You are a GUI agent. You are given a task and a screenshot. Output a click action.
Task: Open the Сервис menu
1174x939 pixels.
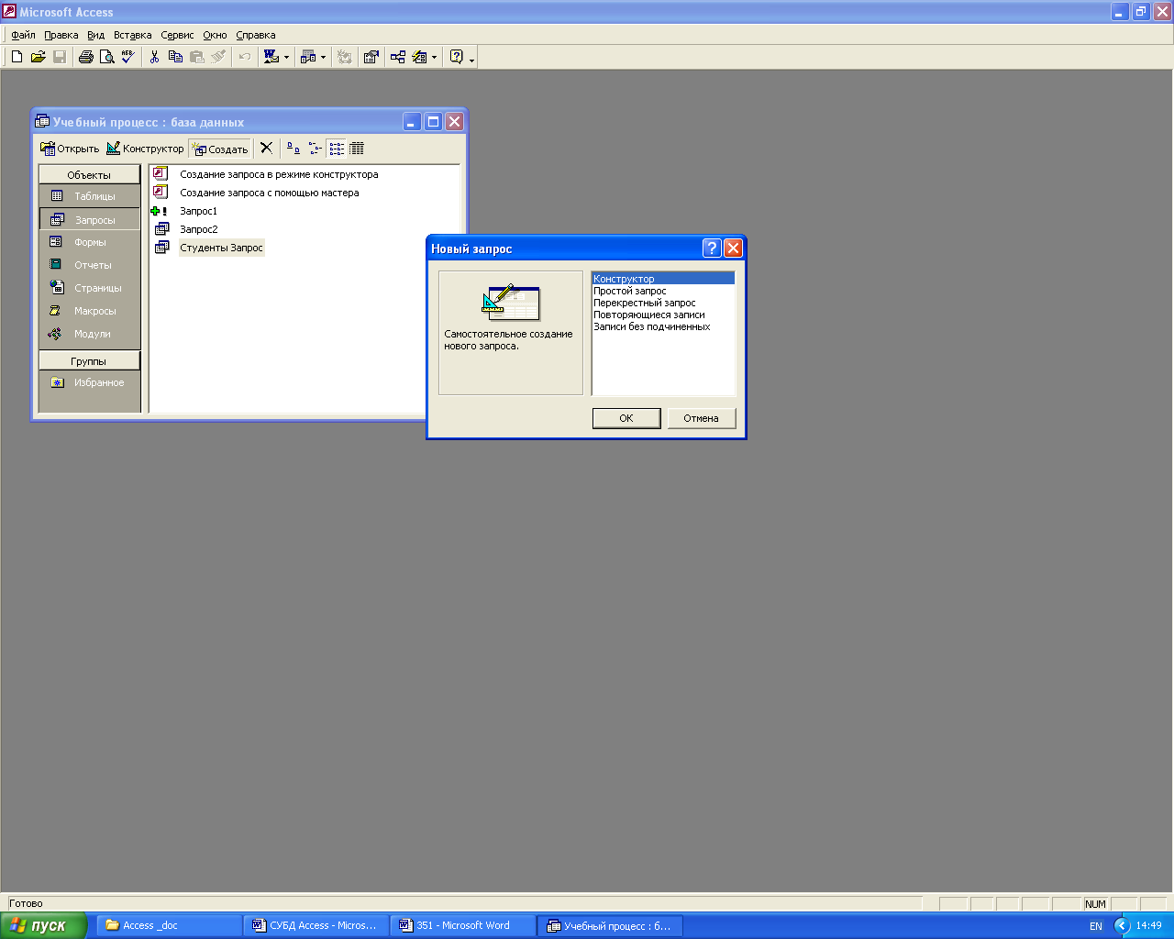pyautogui.click(x=177, y=35)
